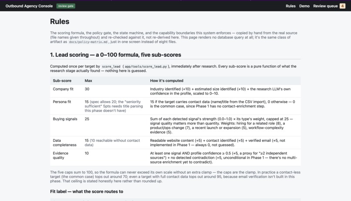Click the Company fit row label

63,89
